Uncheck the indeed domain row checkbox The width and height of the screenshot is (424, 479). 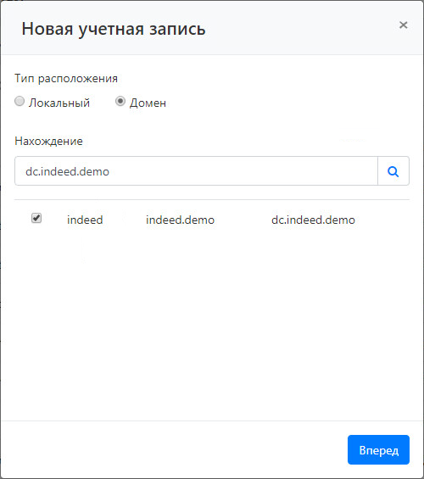36,218
